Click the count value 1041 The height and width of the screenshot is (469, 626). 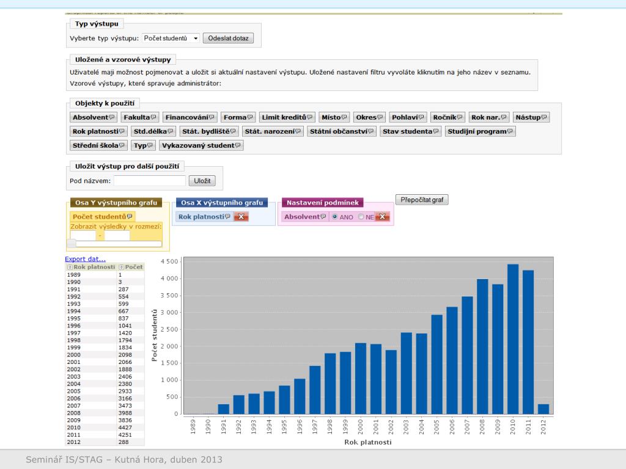click(125, 325)
